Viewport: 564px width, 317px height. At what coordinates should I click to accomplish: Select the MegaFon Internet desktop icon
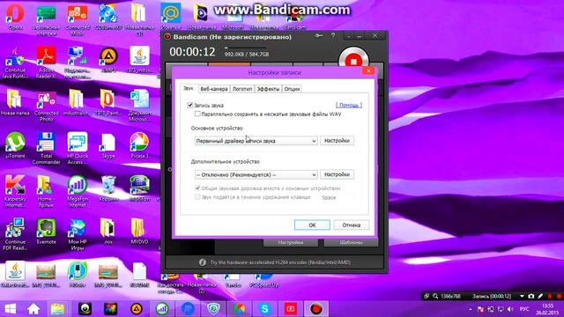78,192
